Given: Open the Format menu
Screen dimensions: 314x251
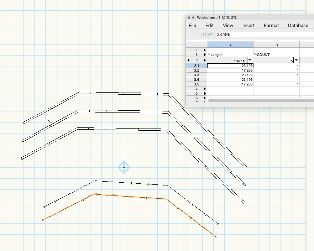Looking at the screenshot, I should click(271, 25).
